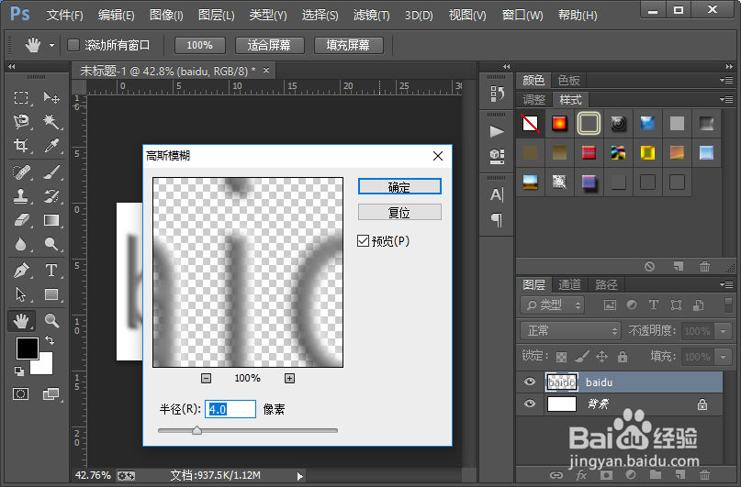The width and height of the screenshot is (741, 487).
Task: Select the Dodge tool
Action: 51,244
